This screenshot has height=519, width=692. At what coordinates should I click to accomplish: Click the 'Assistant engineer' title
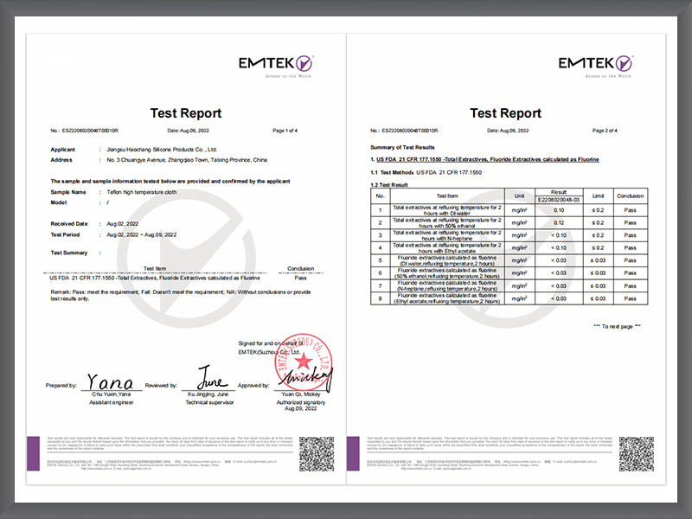coord(112,402)
